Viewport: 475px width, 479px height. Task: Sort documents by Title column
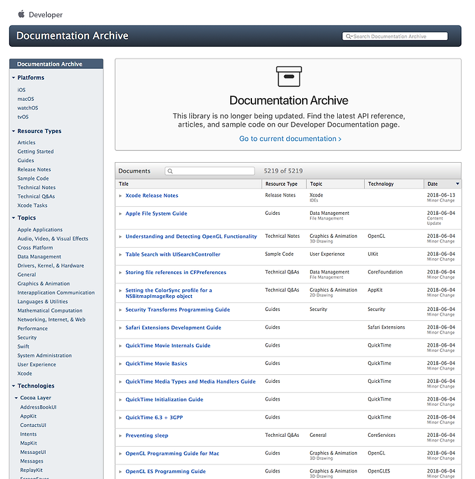(189, 184)
